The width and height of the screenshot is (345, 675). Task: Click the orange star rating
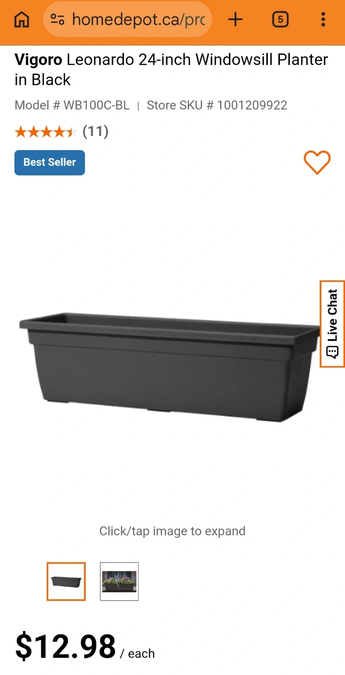tap(46, 132)
